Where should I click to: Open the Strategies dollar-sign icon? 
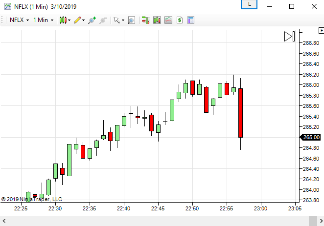tap(180, 20)
